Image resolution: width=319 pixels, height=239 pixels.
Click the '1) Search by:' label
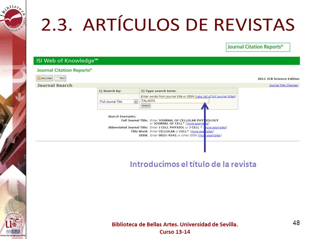click(110, 91)
